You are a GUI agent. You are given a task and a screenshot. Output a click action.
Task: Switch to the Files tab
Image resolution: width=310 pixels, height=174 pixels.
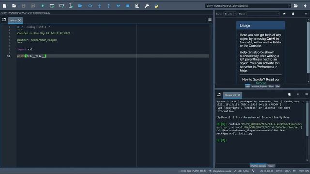point(278,86)
